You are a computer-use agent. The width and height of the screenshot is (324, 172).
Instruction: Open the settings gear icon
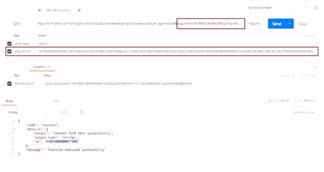(316, 8)
